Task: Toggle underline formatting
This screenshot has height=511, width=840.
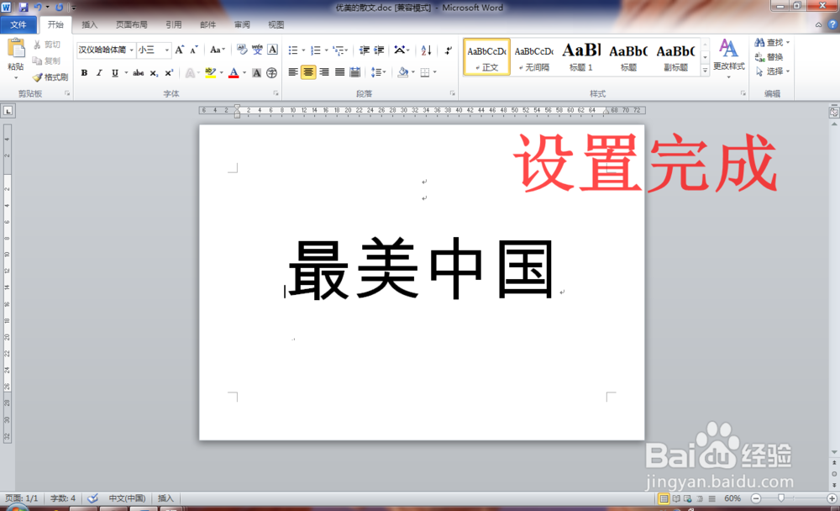Action: click(x=113, y=73)
